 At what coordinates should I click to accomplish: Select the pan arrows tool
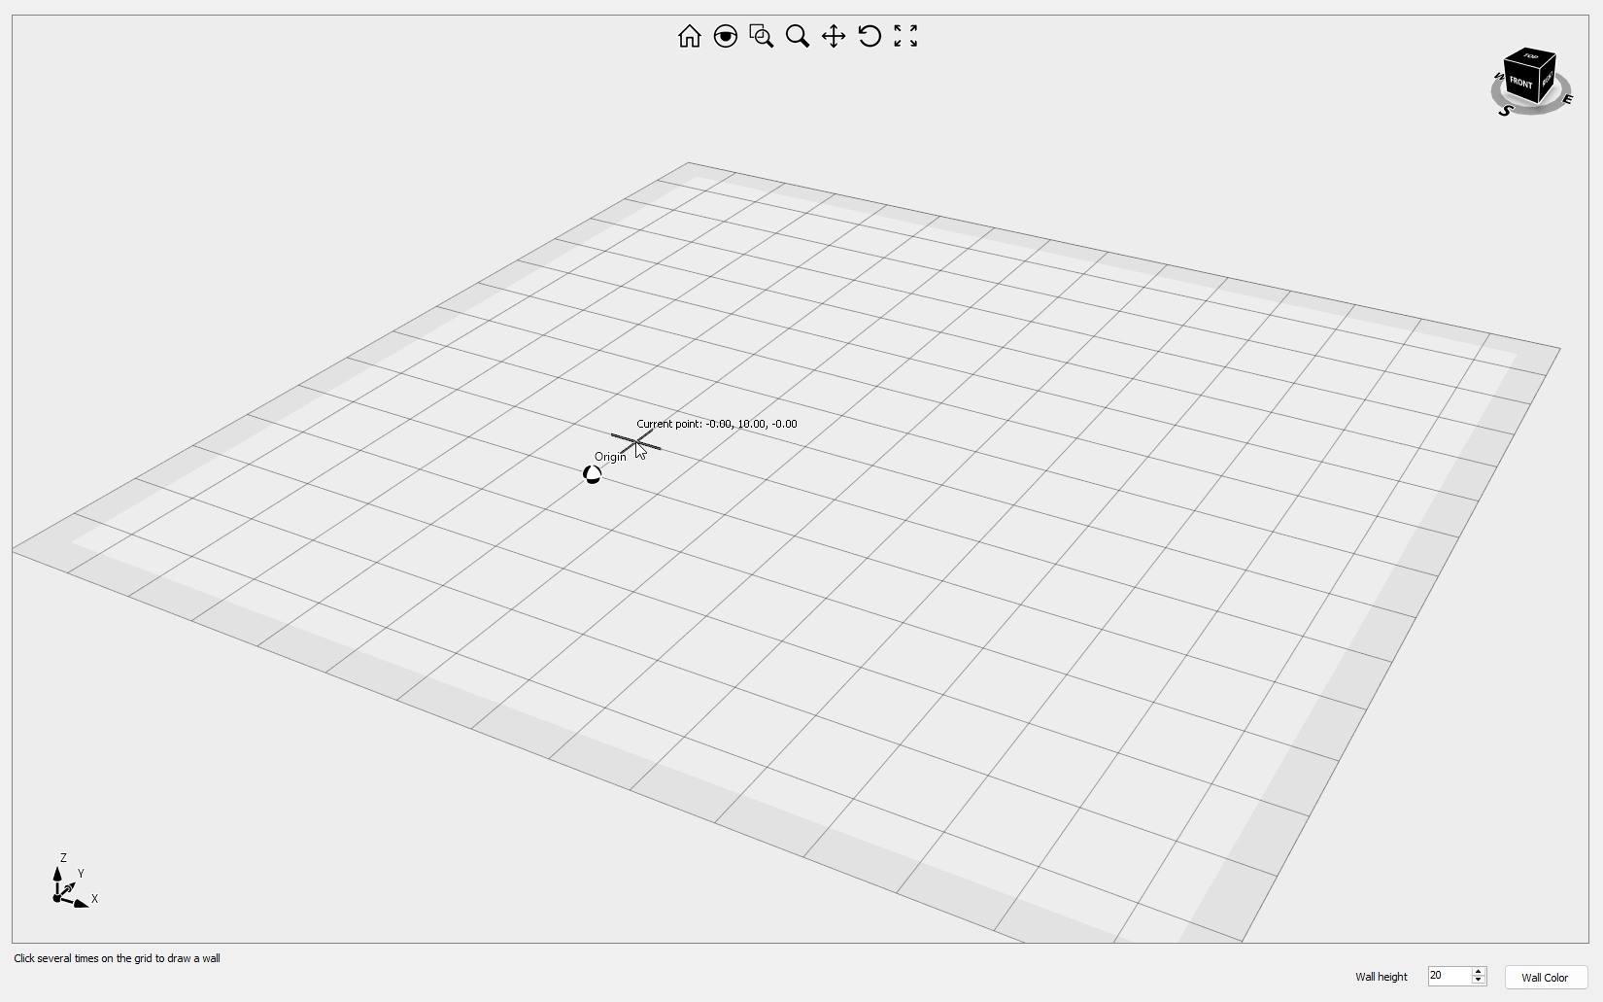[x=833, y=36]
